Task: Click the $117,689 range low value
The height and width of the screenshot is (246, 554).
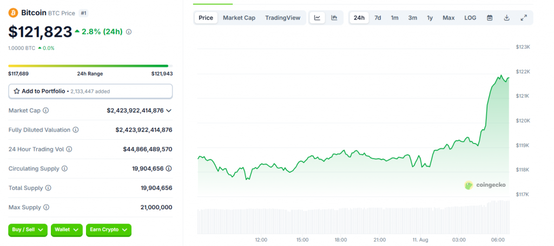Action: 18,74
